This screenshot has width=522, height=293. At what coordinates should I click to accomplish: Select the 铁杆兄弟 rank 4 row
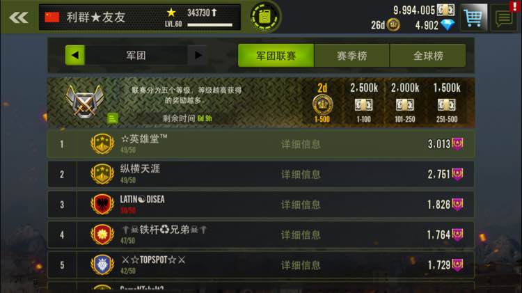coord(261,235)
